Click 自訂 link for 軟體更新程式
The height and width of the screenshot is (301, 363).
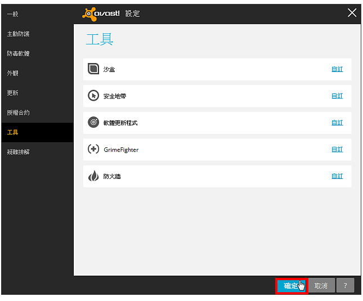tap(337, 123)
